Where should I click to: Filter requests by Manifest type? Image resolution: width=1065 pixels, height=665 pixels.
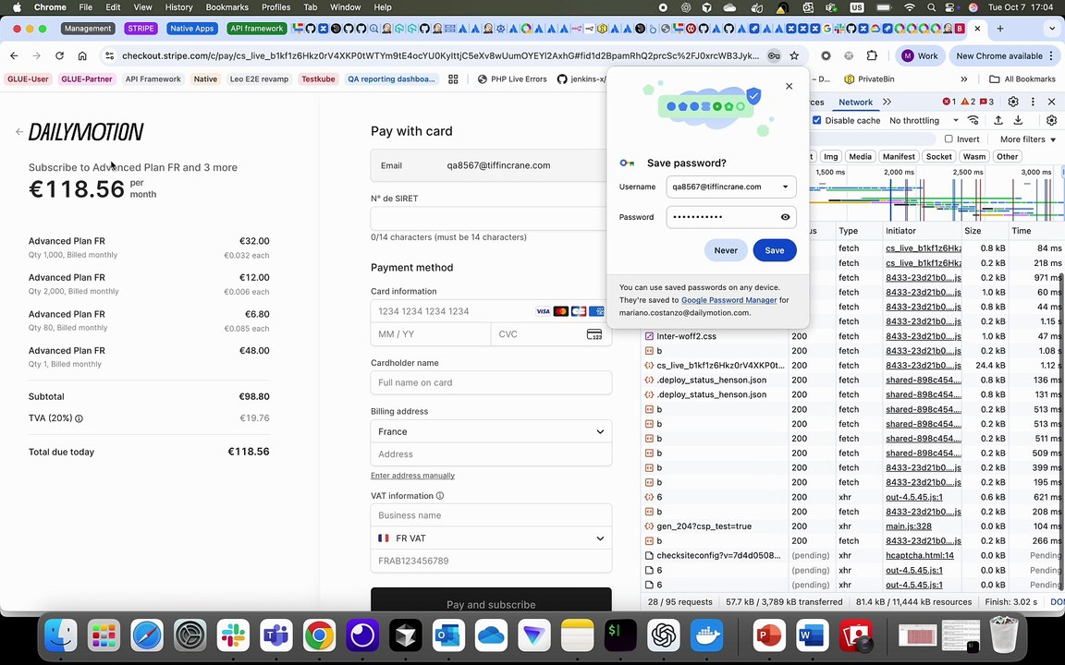(899, 157)
